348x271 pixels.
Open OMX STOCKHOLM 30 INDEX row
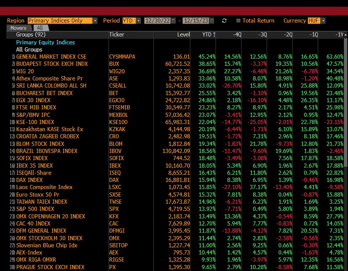coord(175,238)
